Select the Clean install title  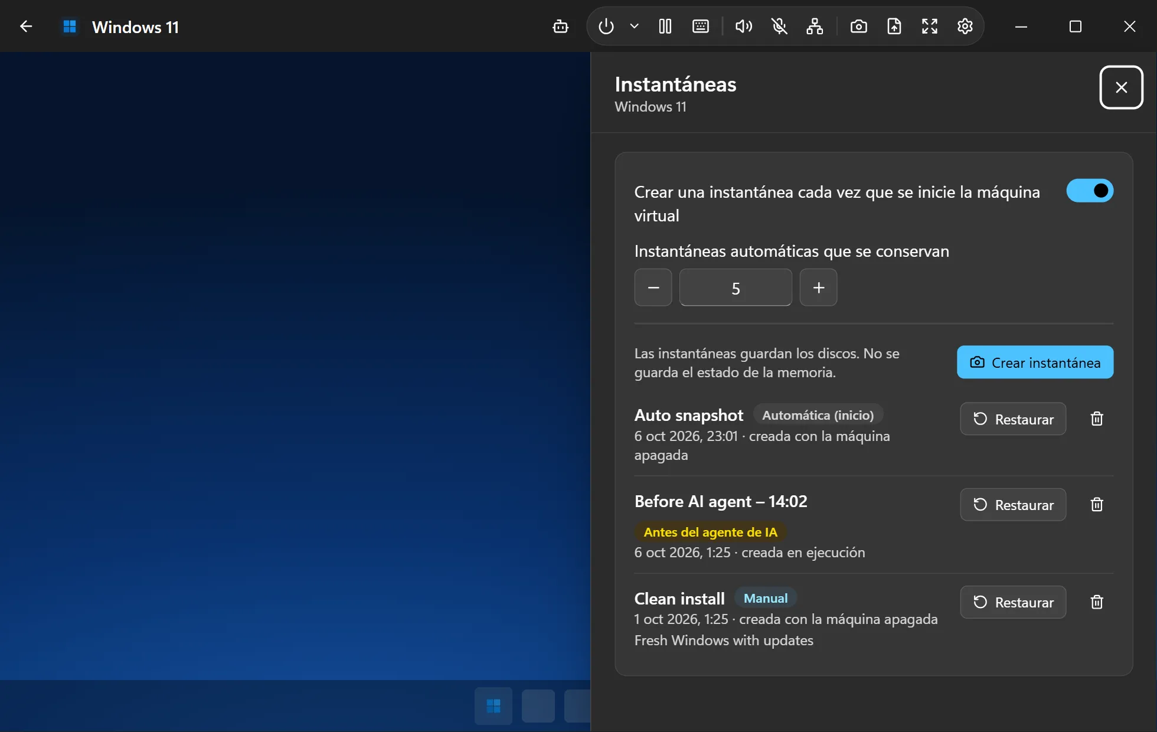point(679,599)
